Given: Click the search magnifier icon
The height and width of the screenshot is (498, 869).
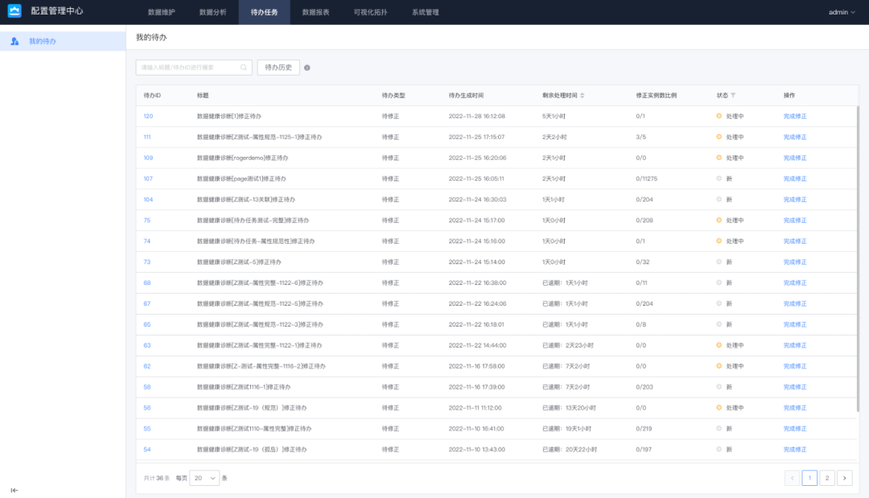Looking at the screenshot, I should click(x=243, y=68).
